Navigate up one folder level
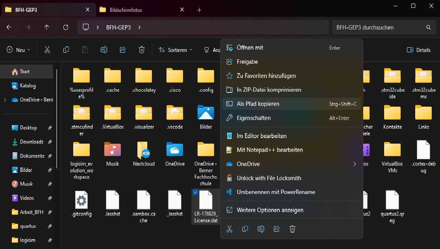The height and width of the screenshot is (249, 440). pos(46,27)
